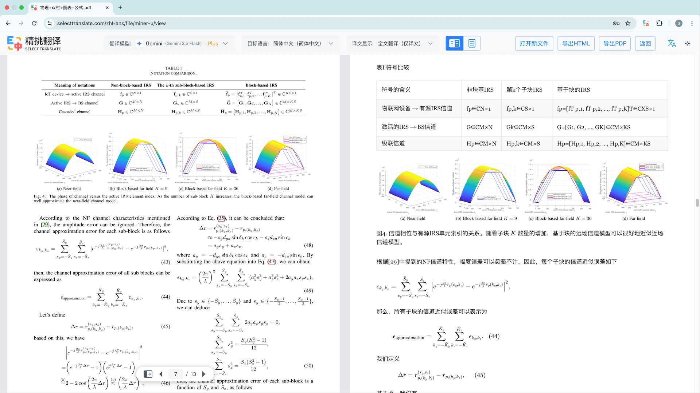
Task: Bookmark this page with the star icon
Action: point(628,23)
